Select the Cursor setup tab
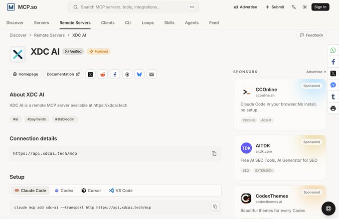Image resolution: width=339 pixels, height=219 pixels. pos(91,191)
